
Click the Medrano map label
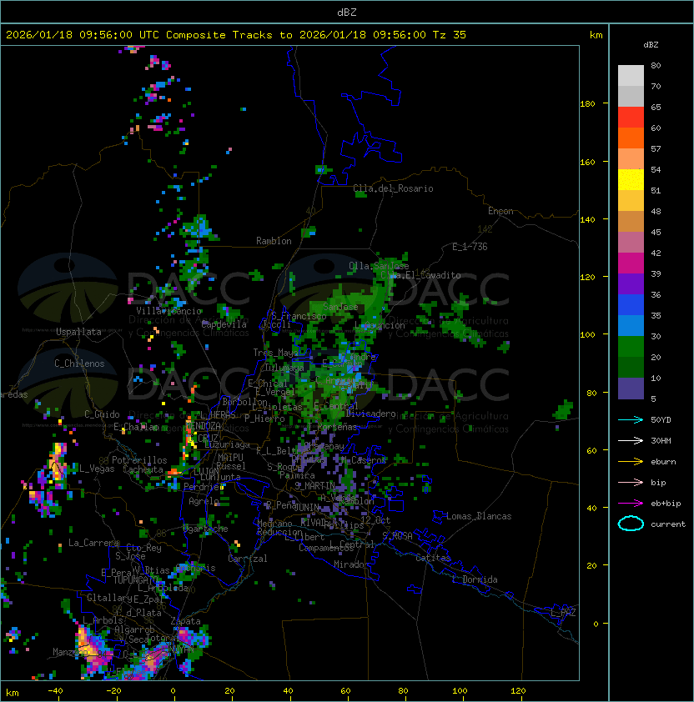[x=274, y=523]
